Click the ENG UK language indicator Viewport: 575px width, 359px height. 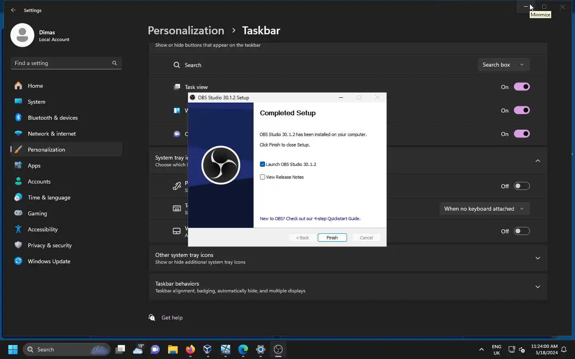(496, 349)
